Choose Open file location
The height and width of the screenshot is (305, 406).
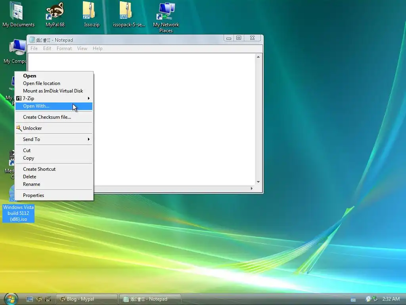pyautogui.click(x=54, y=83)
